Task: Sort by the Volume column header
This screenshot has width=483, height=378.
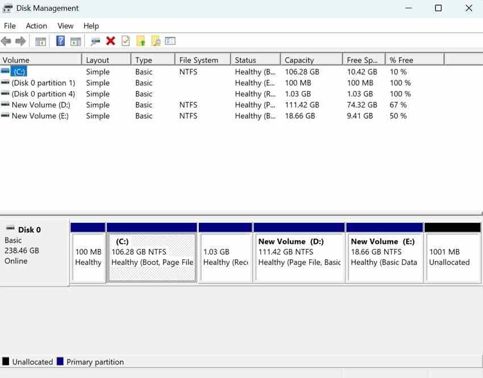Action: (41, 60)
